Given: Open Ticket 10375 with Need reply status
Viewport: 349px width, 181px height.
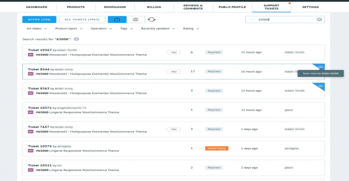Looking at the screenshot, I should tap(40, 146).
